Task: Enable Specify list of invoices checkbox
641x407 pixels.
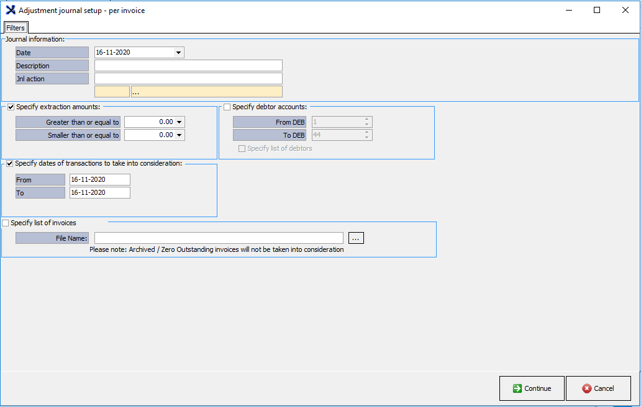Action: [6, 223]
